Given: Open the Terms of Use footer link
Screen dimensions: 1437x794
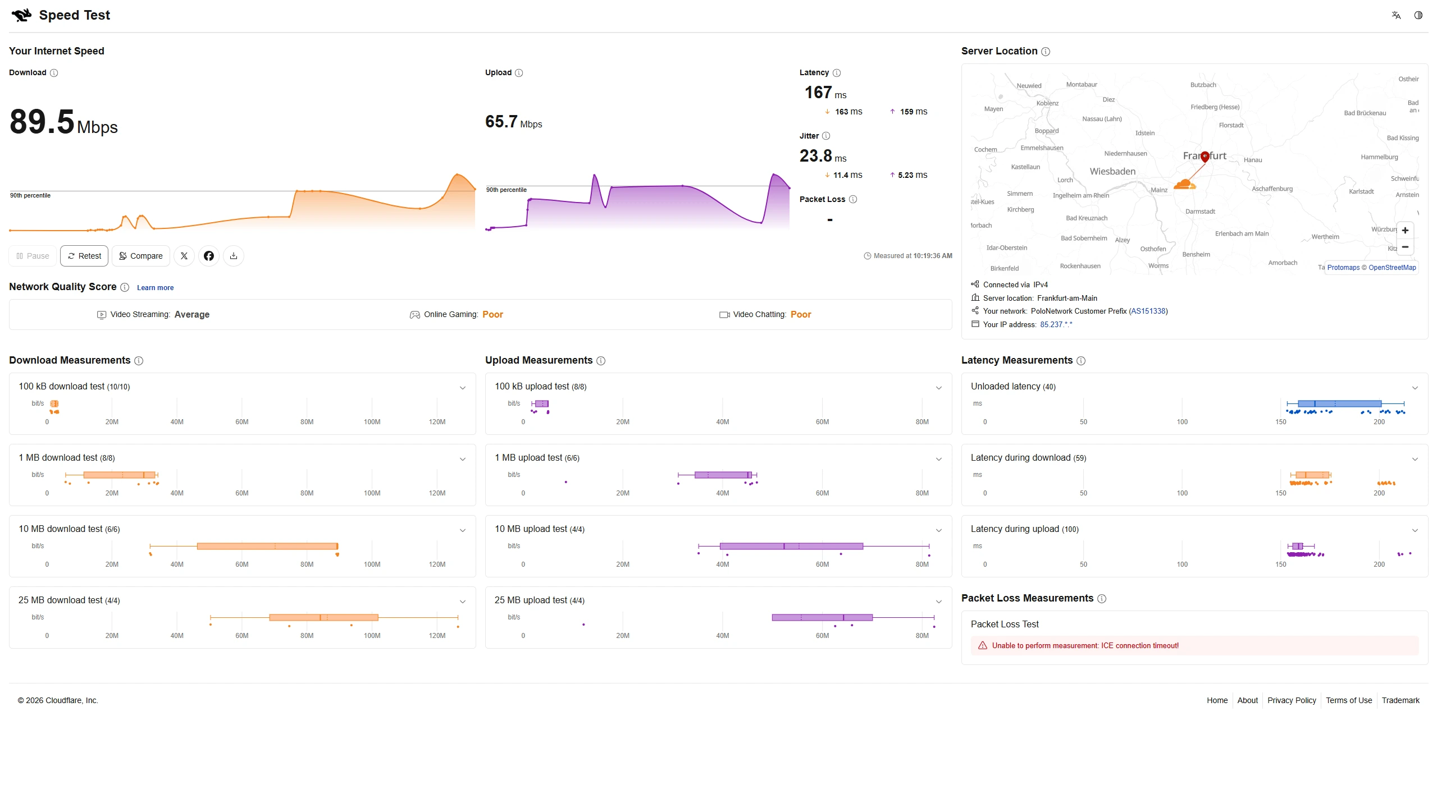Looking at the screenshot, I should (x=1349, y=700).
